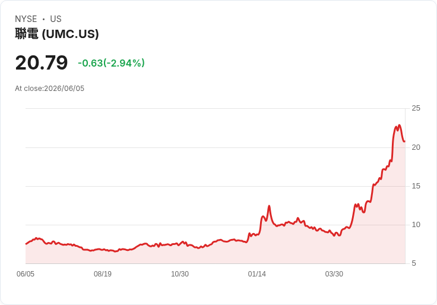The width and height of the screenshot is (437, 305).
Task: Click the 06/05 date on the x-axis
Action: click(26, 273)
